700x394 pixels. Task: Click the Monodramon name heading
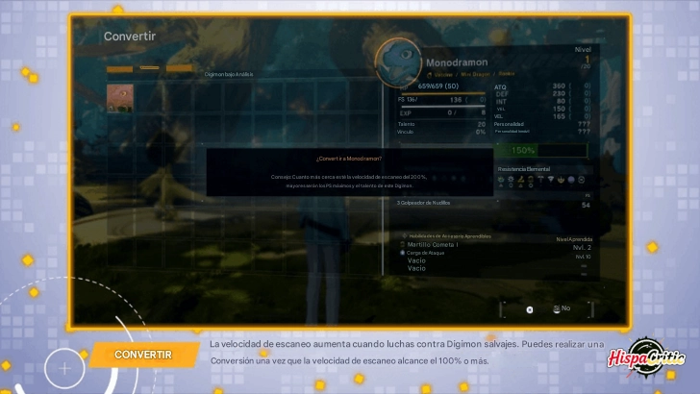(456, 62)
